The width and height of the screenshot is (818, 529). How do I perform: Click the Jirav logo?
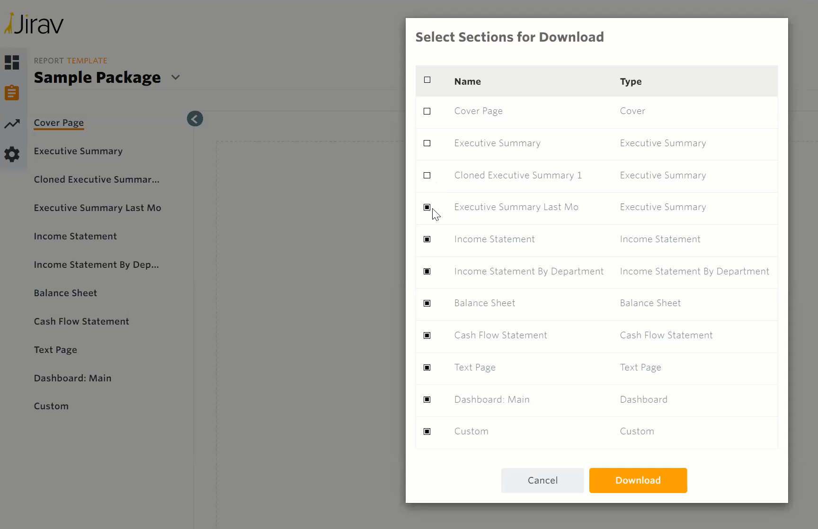coord(34,24)
